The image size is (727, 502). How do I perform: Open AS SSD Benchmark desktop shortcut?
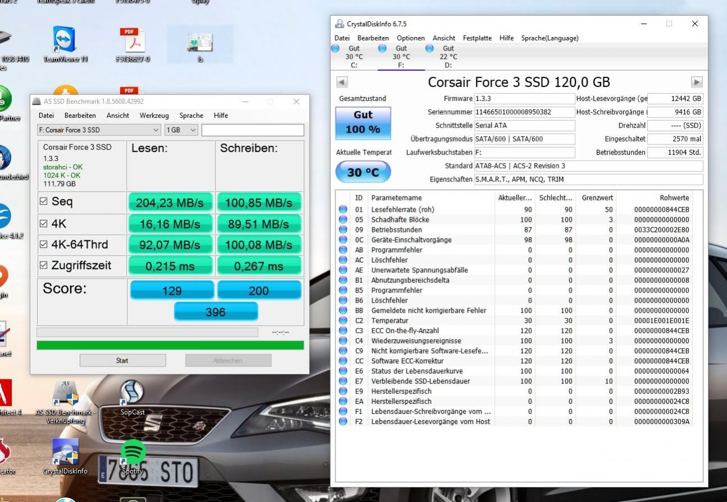65,402
